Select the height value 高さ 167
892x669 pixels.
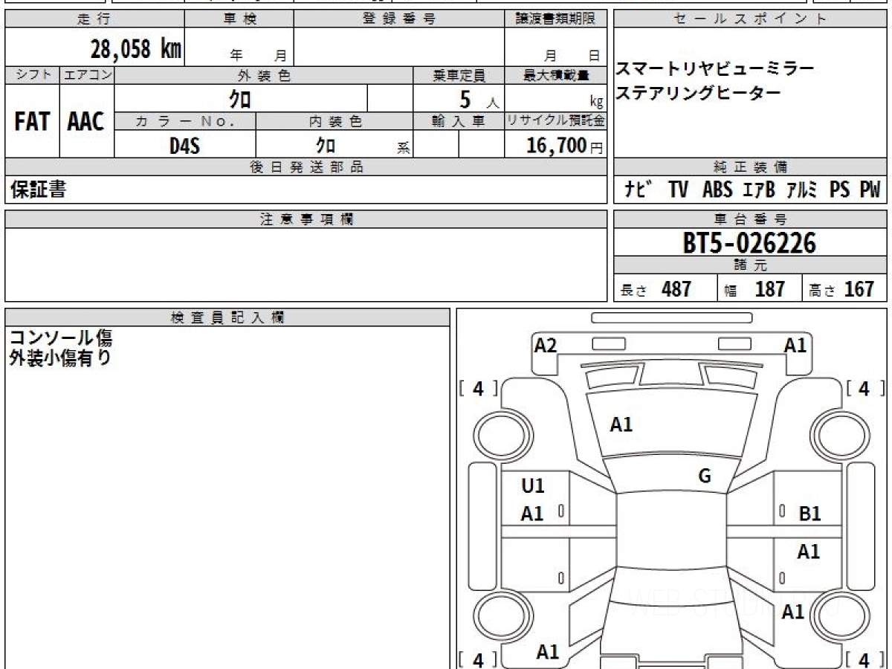tap(842, 289)
